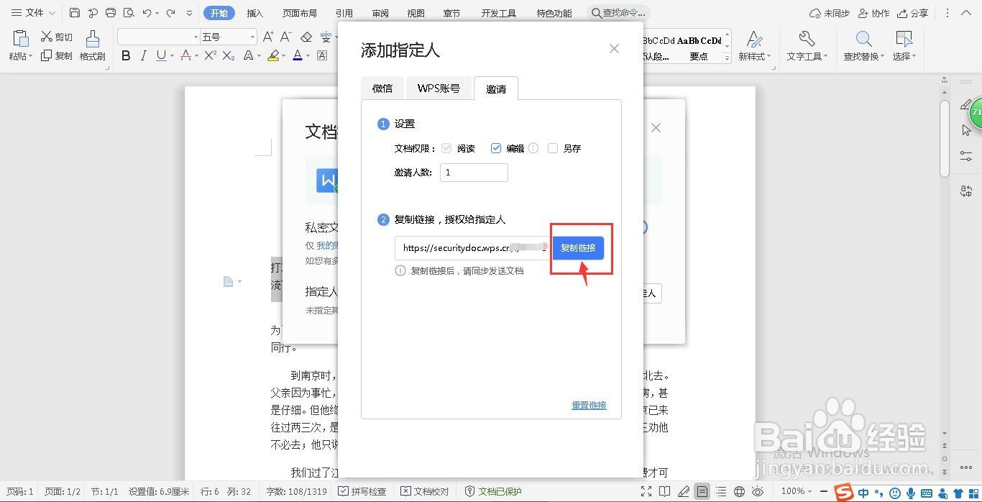Open Print Preview from quick access bar
The height and width of the screenshot is (502, 982).
(129, 13)
